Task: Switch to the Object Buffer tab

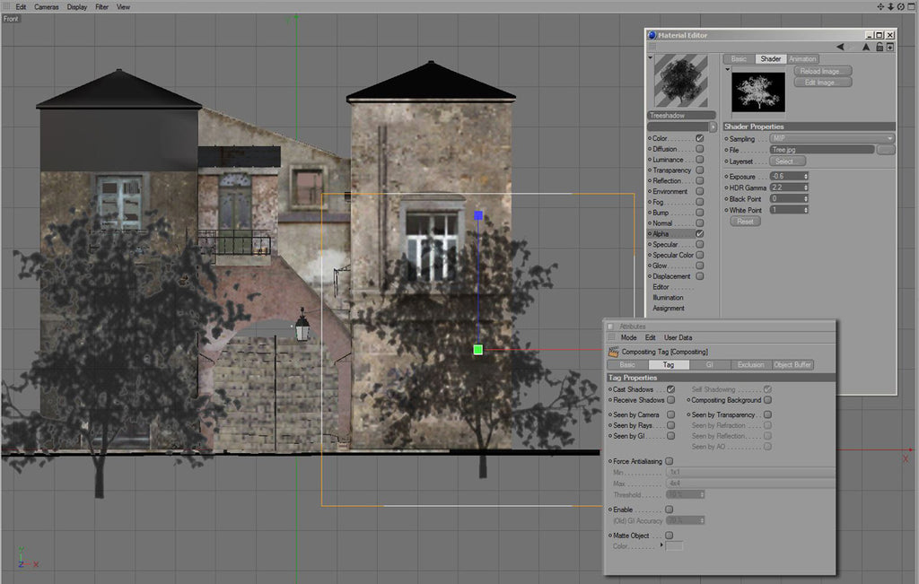Action: (793, 364)
